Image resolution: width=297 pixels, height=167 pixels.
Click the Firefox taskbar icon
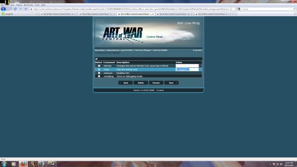tap(23, 164)
